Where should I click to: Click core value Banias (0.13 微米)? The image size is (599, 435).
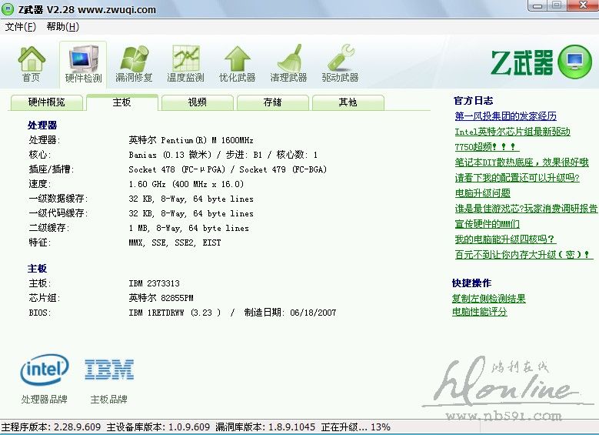170,155
